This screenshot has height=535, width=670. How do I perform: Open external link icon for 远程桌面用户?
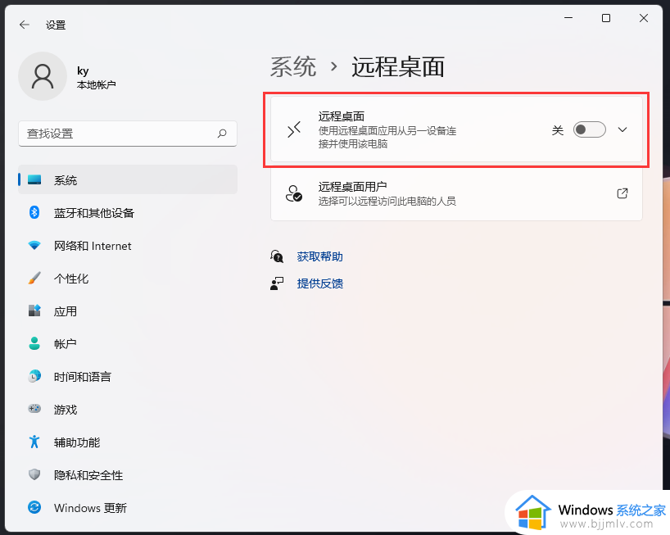pyautogui.click(x=622, y=193)
